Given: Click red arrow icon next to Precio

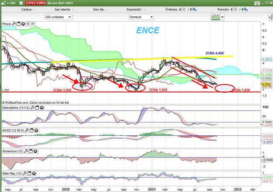Looking at the screenshot, I should tap(28, 24).
